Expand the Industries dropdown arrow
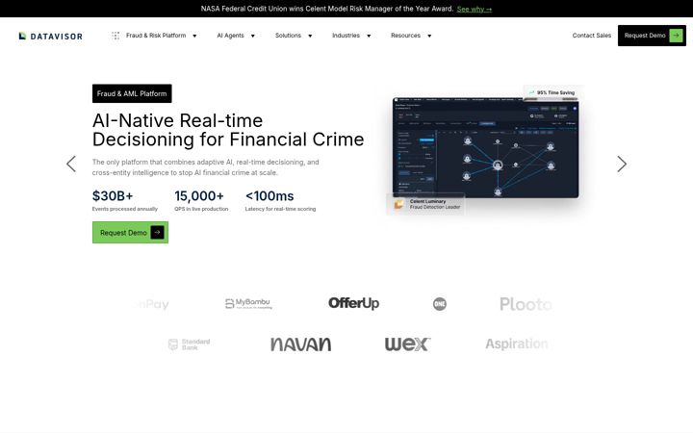 369,36
